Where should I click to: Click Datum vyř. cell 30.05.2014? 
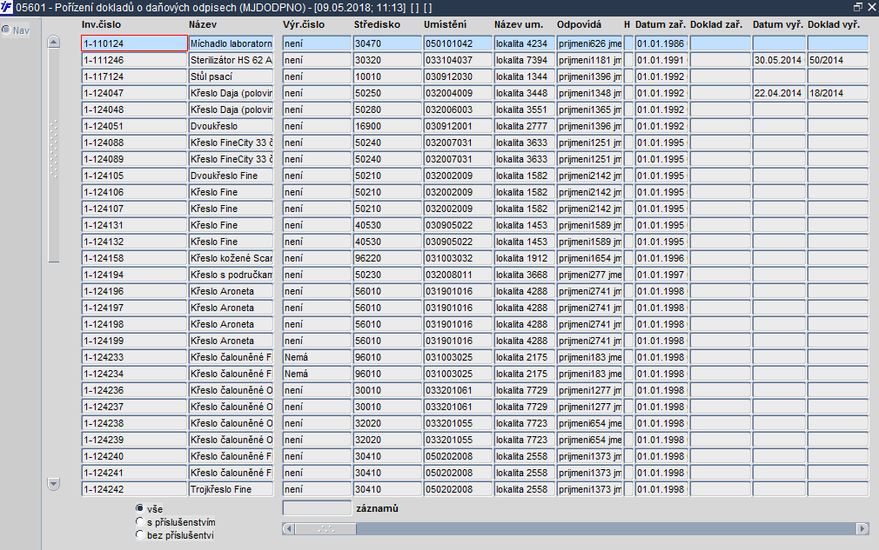click(x=779, y=60)
